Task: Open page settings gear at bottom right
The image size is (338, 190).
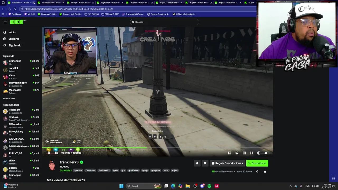Action: coord(334,179)
